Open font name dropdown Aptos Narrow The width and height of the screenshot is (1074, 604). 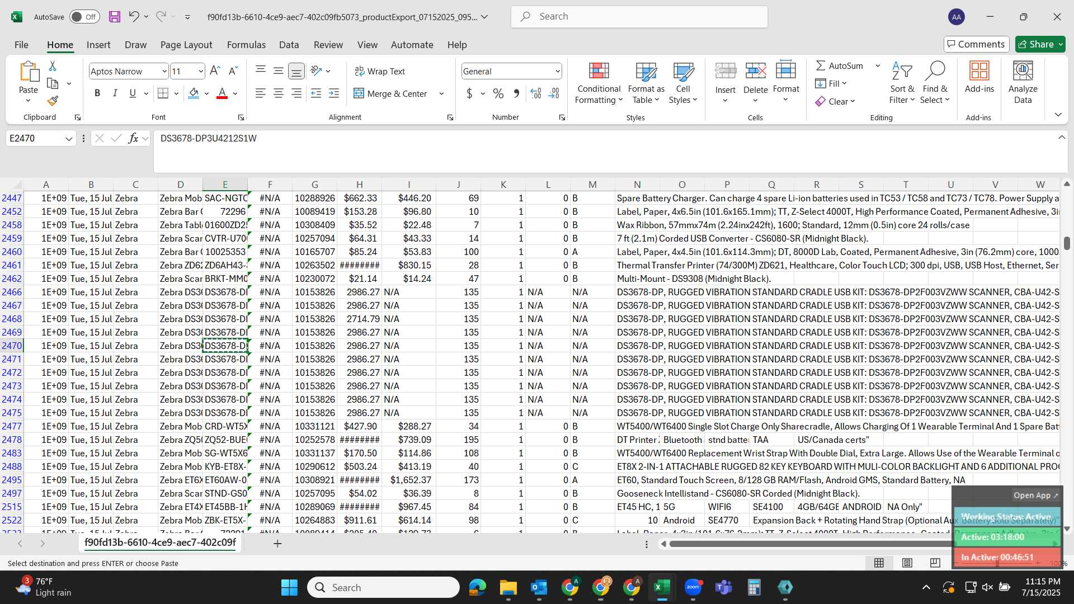[x=164, y=71]
